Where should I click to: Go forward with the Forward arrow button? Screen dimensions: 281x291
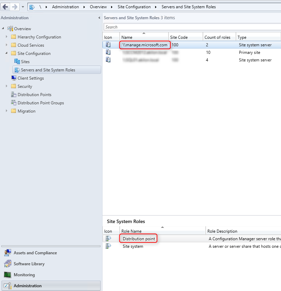pyautogui.click(x=14, y=7)
